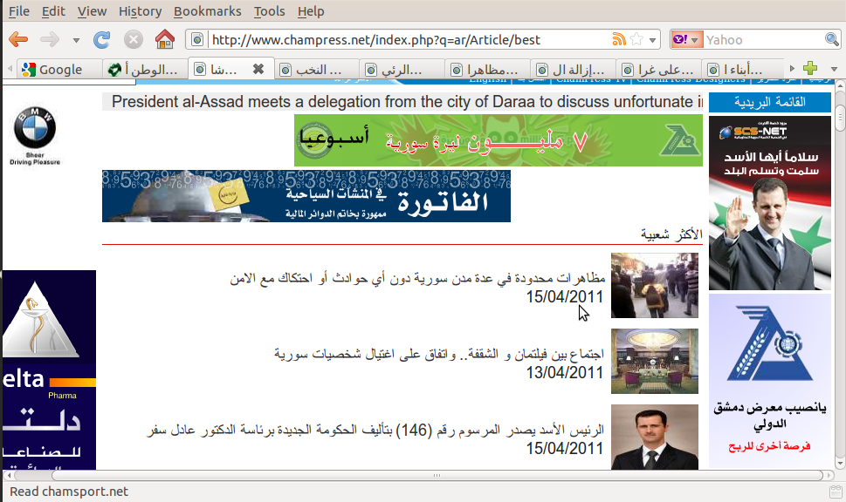The height and width of the screenshot is (502, 846).
Task: Switch to the على غرا tab
Action: [x=659, y=69]
